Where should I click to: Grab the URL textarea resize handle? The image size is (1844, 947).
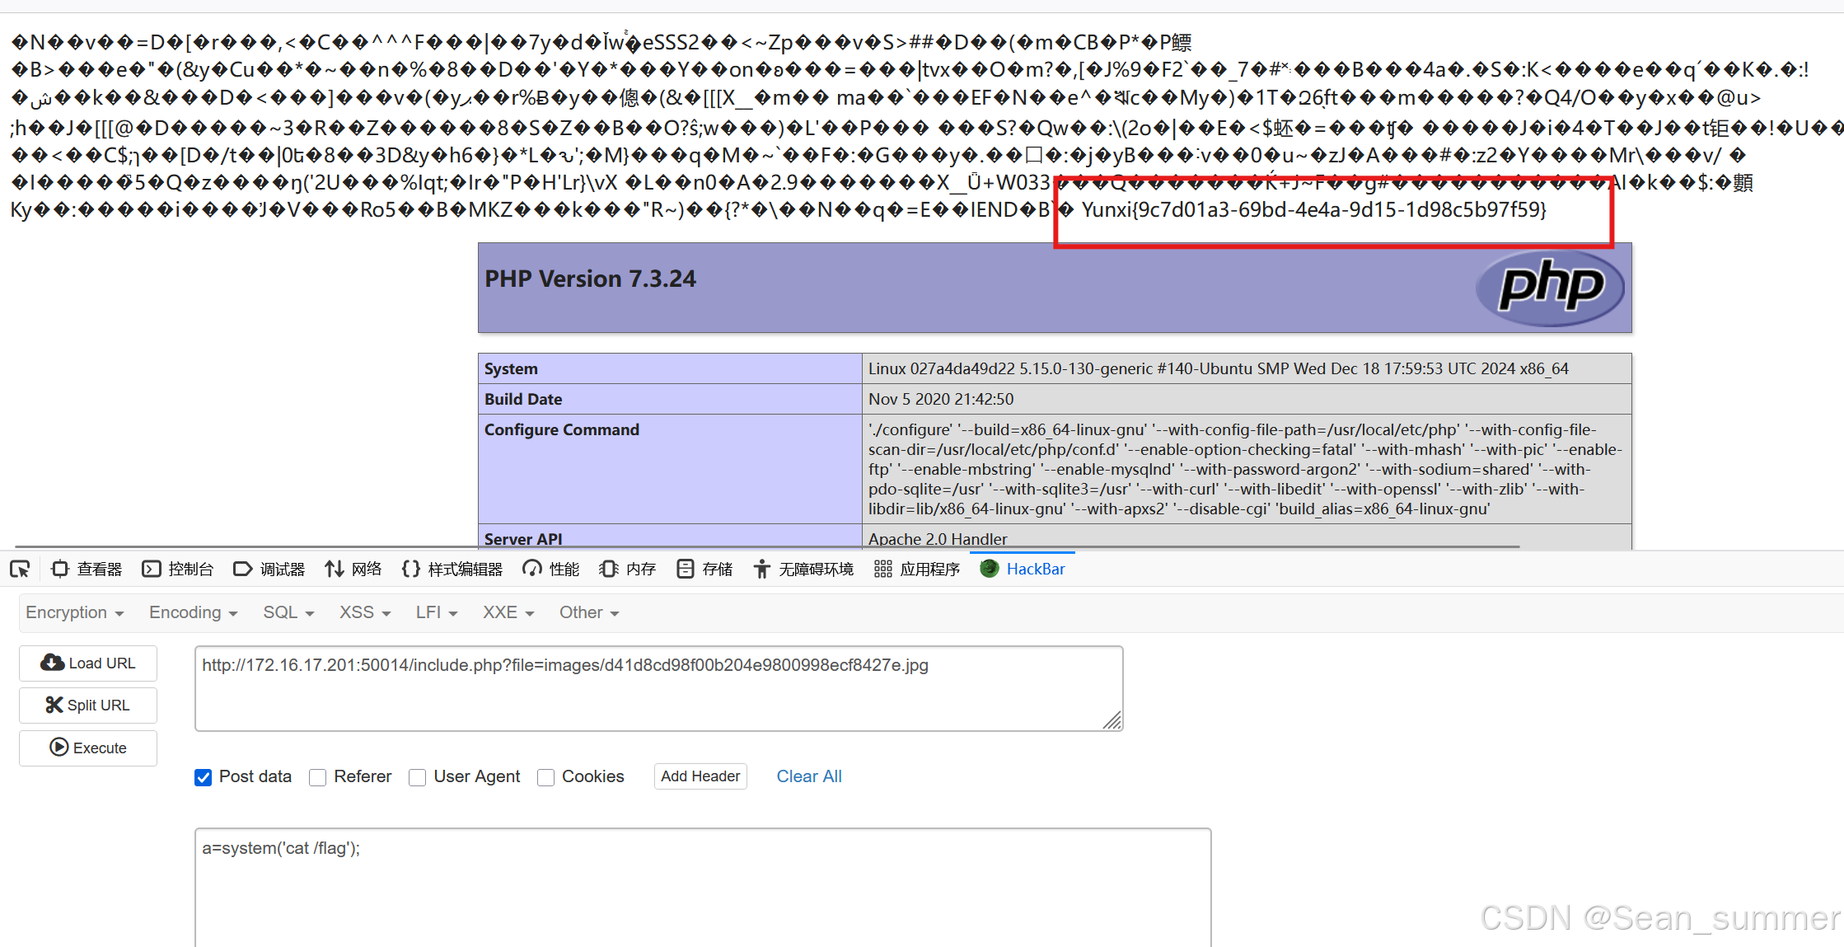click(x=1112, y=721)
